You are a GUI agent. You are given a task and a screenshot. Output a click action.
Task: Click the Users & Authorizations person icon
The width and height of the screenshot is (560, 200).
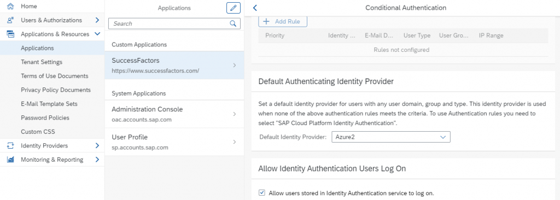(x=11, y=20)
